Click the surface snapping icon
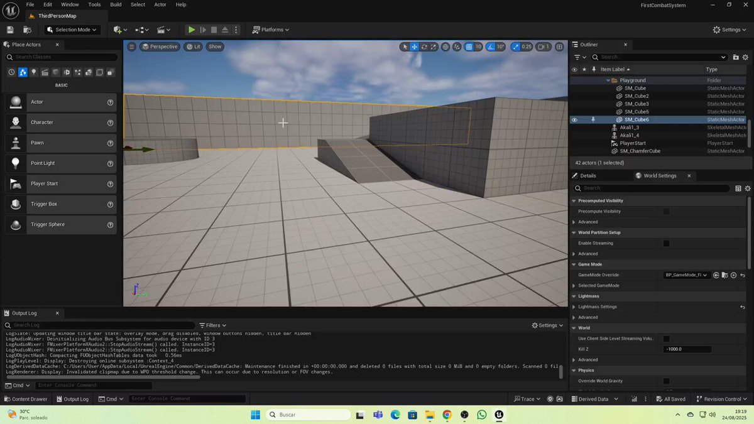This screenshot has width=754, height=424. 457,46
